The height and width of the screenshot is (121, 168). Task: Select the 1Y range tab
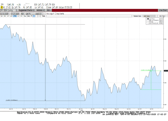click(18, 16)
